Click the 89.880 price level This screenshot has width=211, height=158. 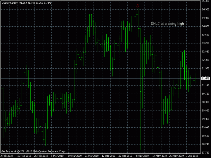(x=206, y=110)
